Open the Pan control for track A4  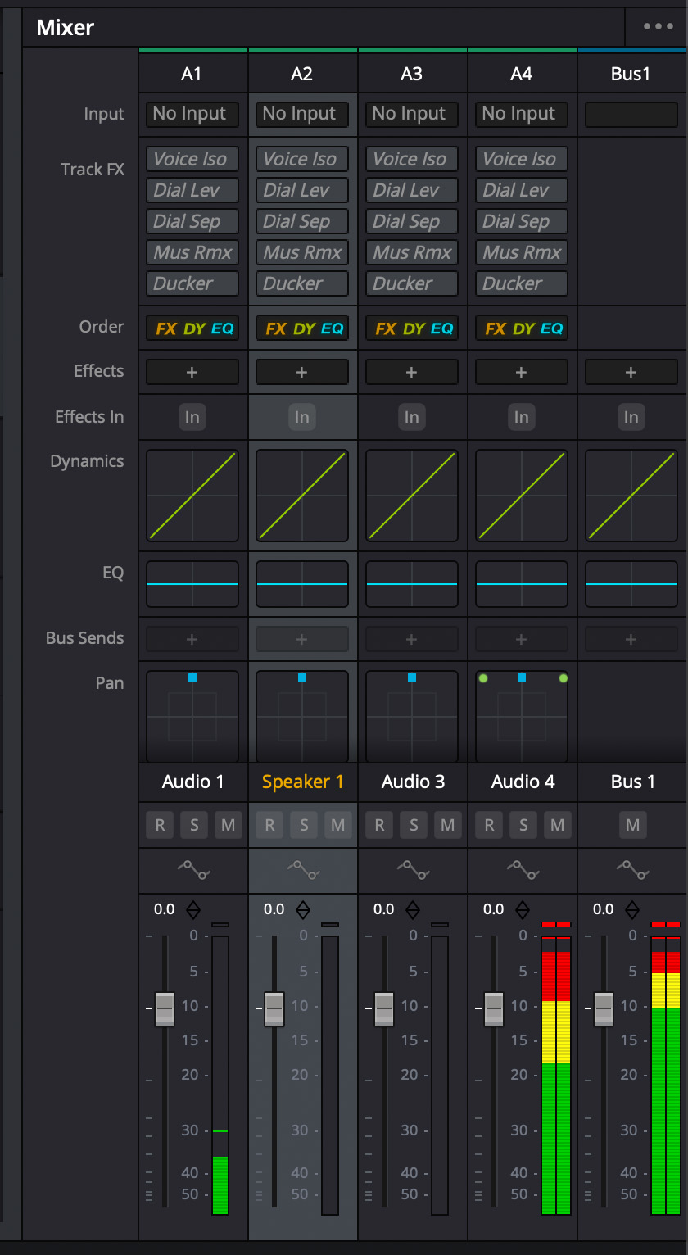click(521, 716)
